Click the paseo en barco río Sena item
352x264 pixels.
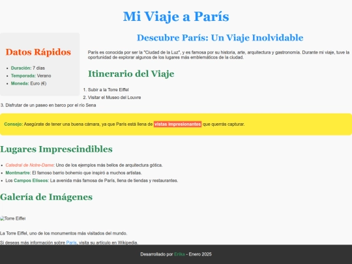pyautogui.click(x=51, y=105)
